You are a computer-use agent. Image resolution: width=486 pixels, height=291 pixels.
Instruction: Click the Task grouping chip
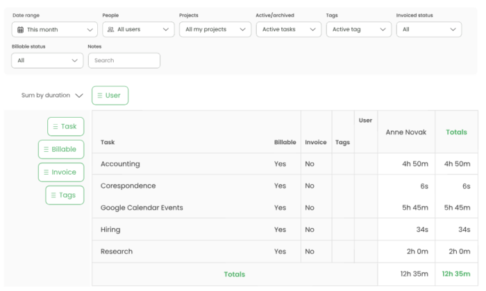coord(66,127)
